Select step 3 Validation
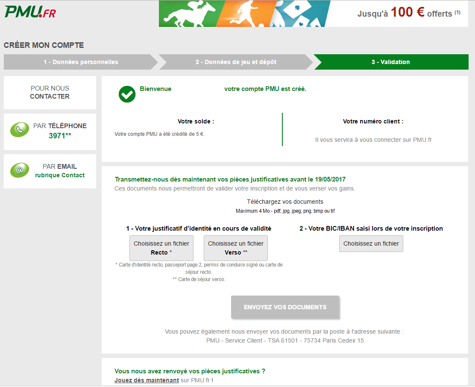 pos(390,62)
